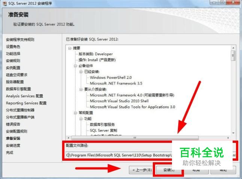Go to Reporting Services 配置 step
Screen dimensions: 242x179
[26, 103]
